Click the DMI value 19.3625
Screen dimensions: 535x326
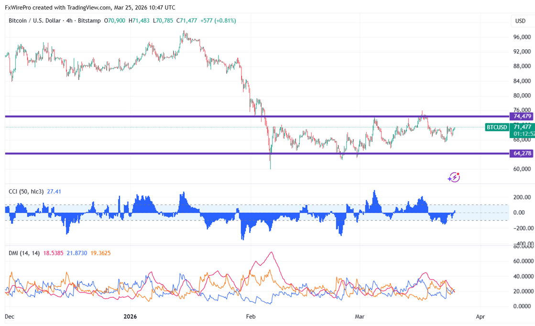pos(100,253)
